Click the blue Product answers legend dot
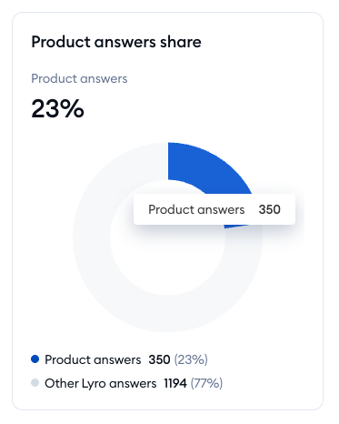 (x=35, y=359)
